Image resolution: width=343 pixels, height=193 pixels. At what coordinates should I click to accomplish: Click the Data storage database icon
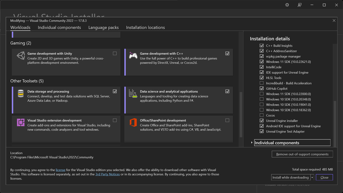coord(21,93)
